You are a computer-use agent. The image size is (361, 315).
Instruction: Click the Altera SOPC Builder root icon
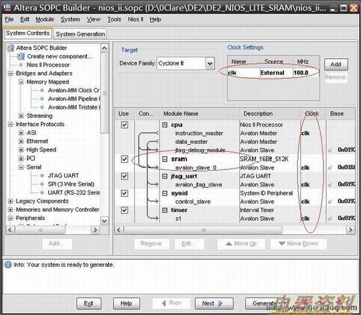tap(10, 48)
